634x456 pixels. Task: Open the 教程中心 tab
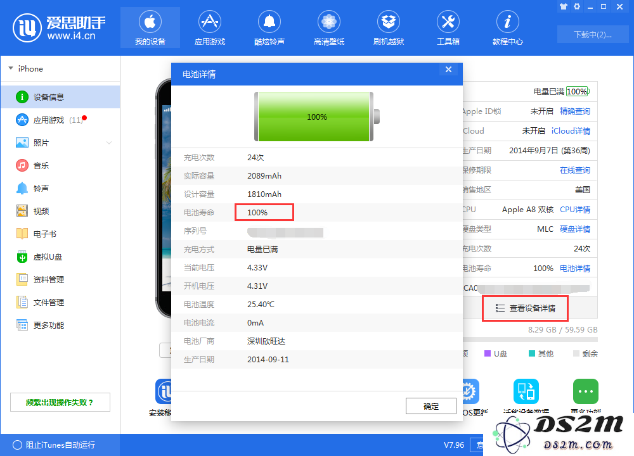pyautogui.click(x=507, y=27)
